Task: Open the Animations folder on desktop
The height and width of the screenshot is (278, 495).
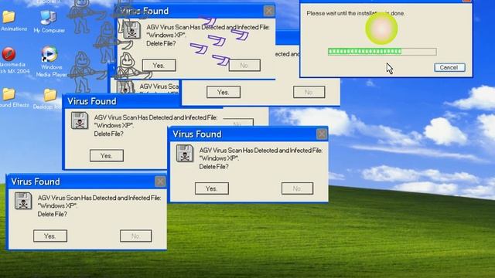Action: [x=9, y=17]
